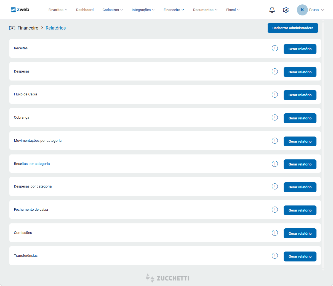Click the zweb logo

[20, 10]
